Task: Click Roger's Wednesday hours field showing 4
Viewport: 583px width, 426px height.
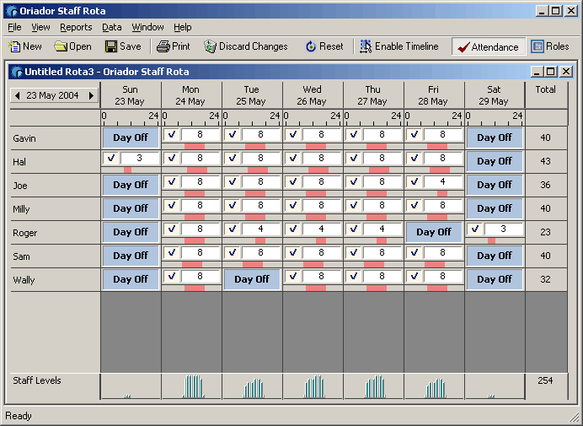Action: [x=322, y=229]
